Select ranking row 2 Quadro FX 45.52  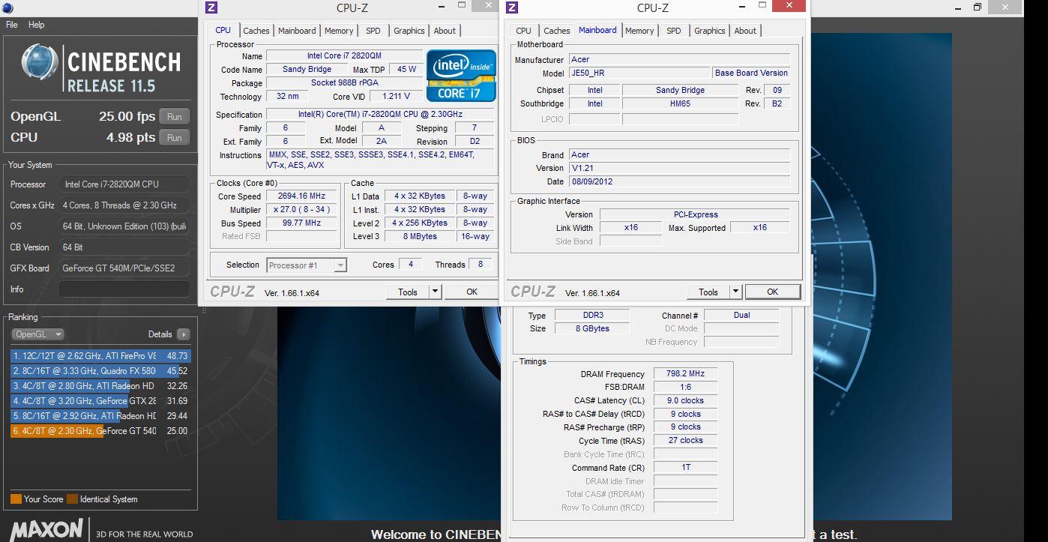(100, 371)
